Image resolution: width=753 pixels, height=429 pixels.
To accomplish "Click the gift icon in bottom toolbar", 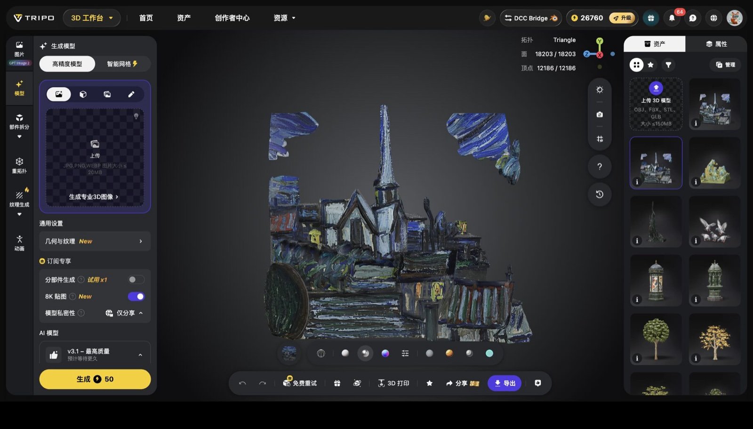I will (337, 383).
